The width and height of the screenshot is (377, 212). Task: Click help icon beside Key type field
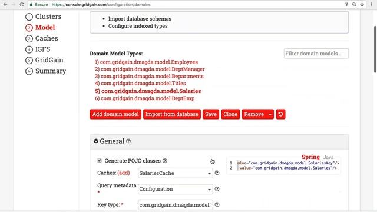coord(217,204)
